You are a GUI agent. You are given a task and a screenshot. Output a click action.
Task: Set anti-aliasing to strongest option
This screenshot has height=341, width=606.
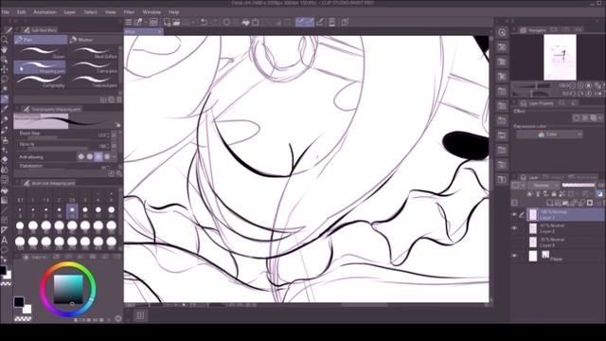107,156
